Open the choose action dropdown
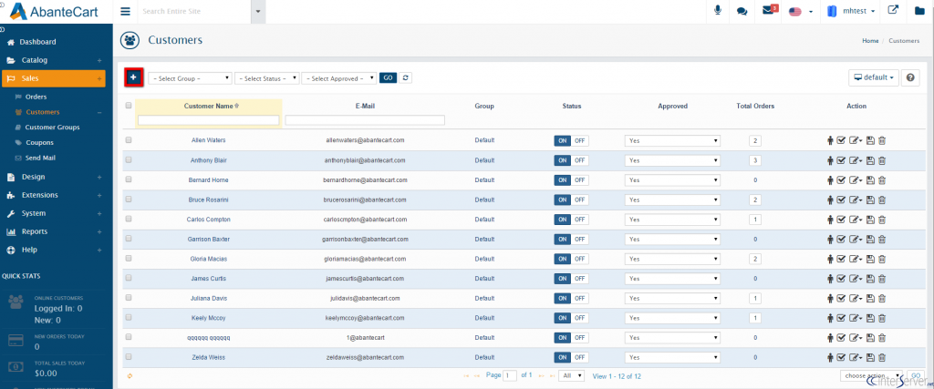The height and width of the screenshot is (389, 934). click(871, 376)
